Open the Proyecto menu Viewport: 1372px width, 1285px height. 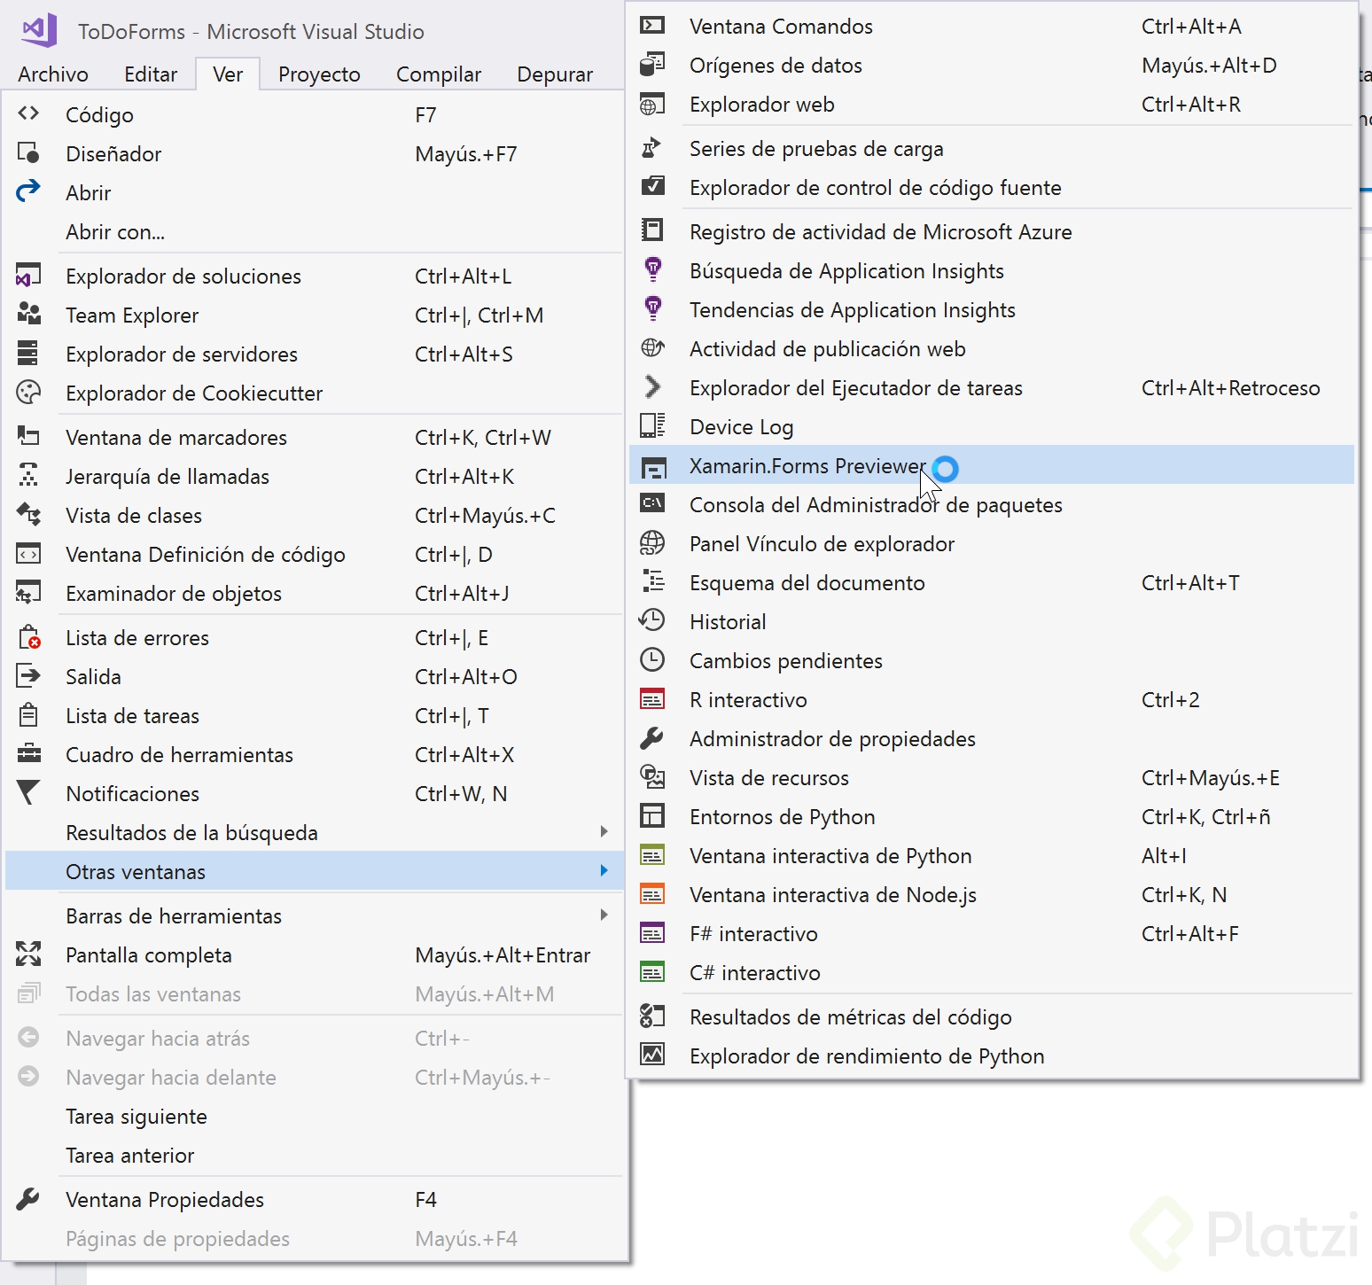tap(319, 74)
